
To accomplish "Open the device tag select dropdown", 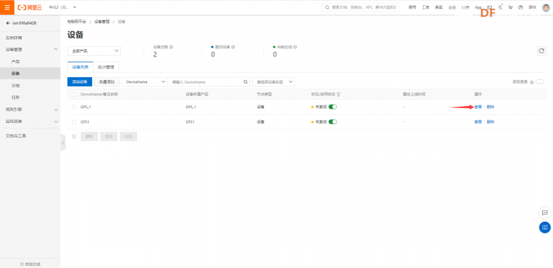I will point(273,82).
